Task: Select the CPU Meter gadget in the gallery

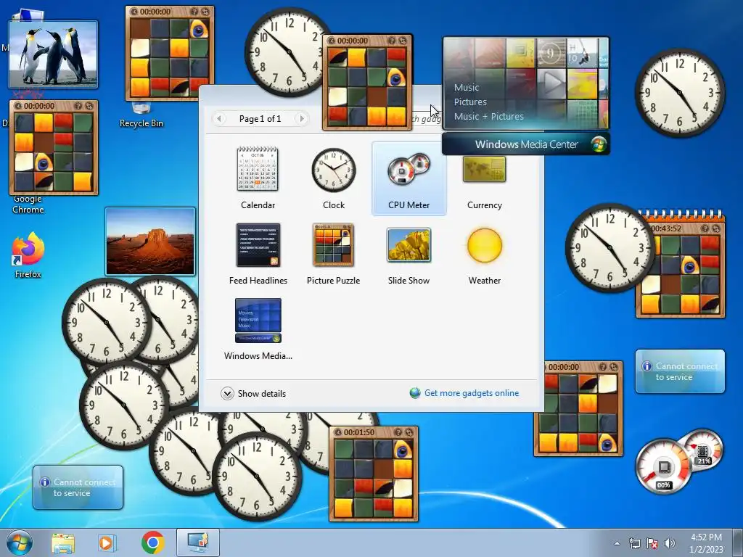Action: (x=409, y=178)
